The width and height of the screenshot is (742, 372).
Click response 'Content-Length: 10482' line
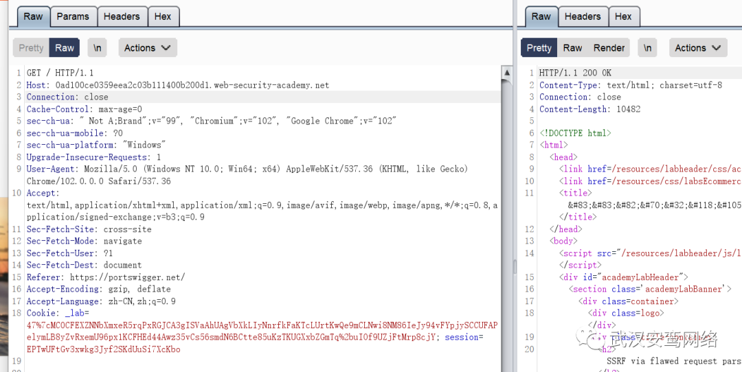[589, 109]
